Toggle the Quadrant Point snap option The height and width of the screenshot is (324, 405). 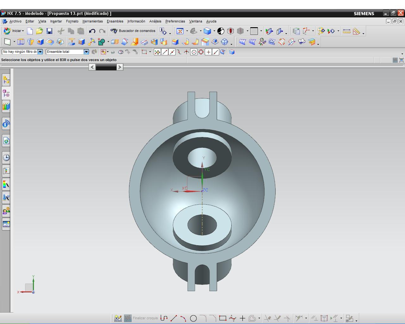click(201, 52)
